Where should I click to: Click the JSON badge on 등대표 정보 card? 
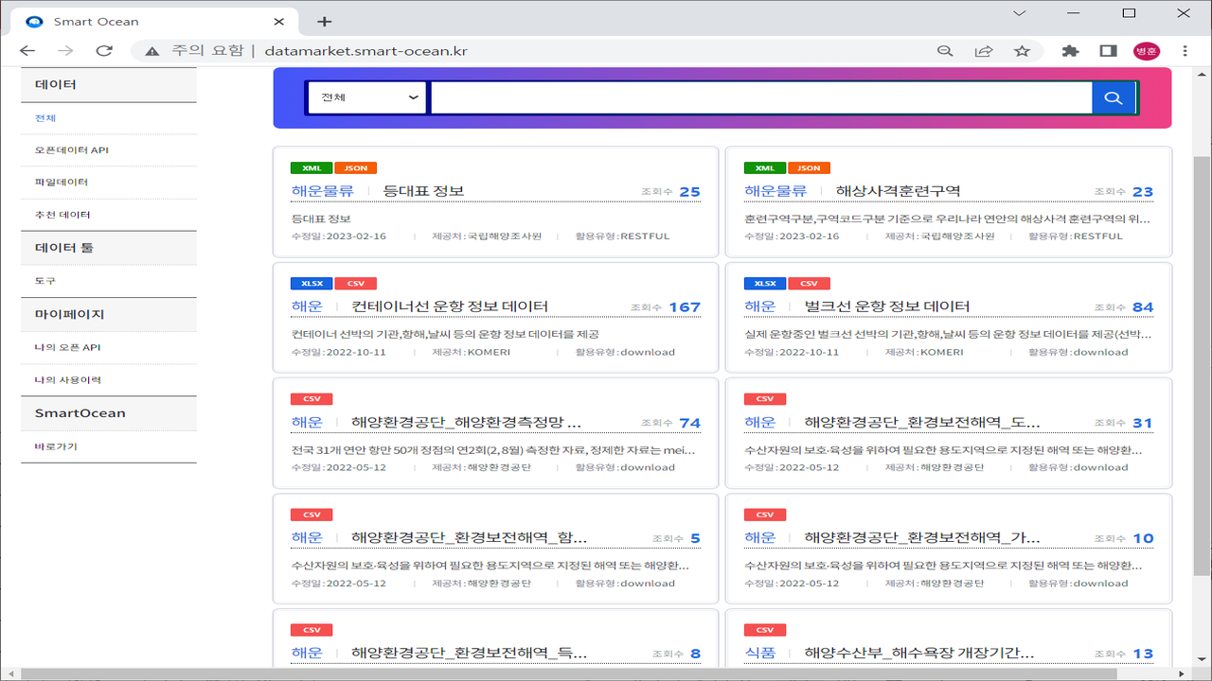click(356, 168)
